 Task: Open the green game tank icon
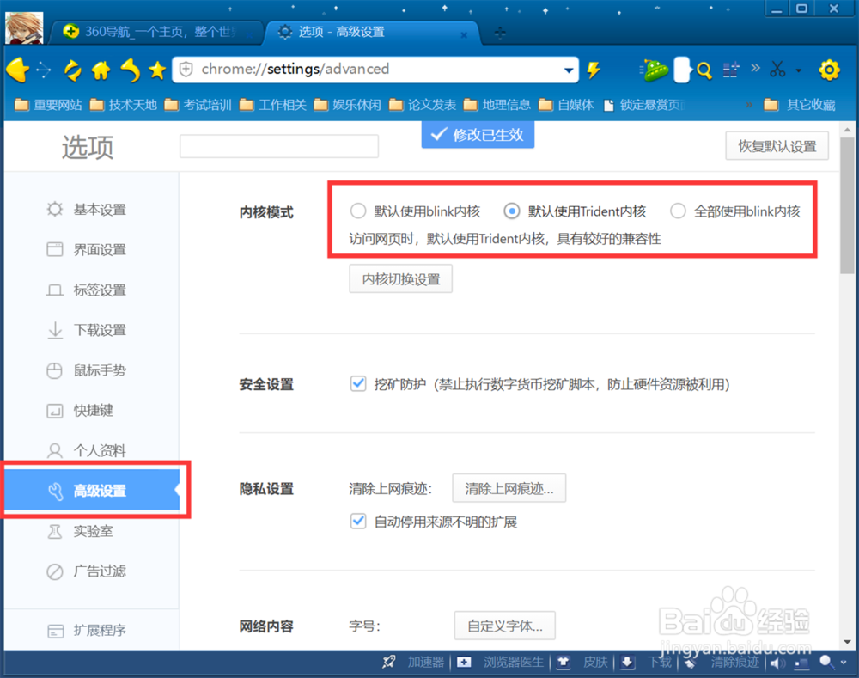tap(654, 70)
